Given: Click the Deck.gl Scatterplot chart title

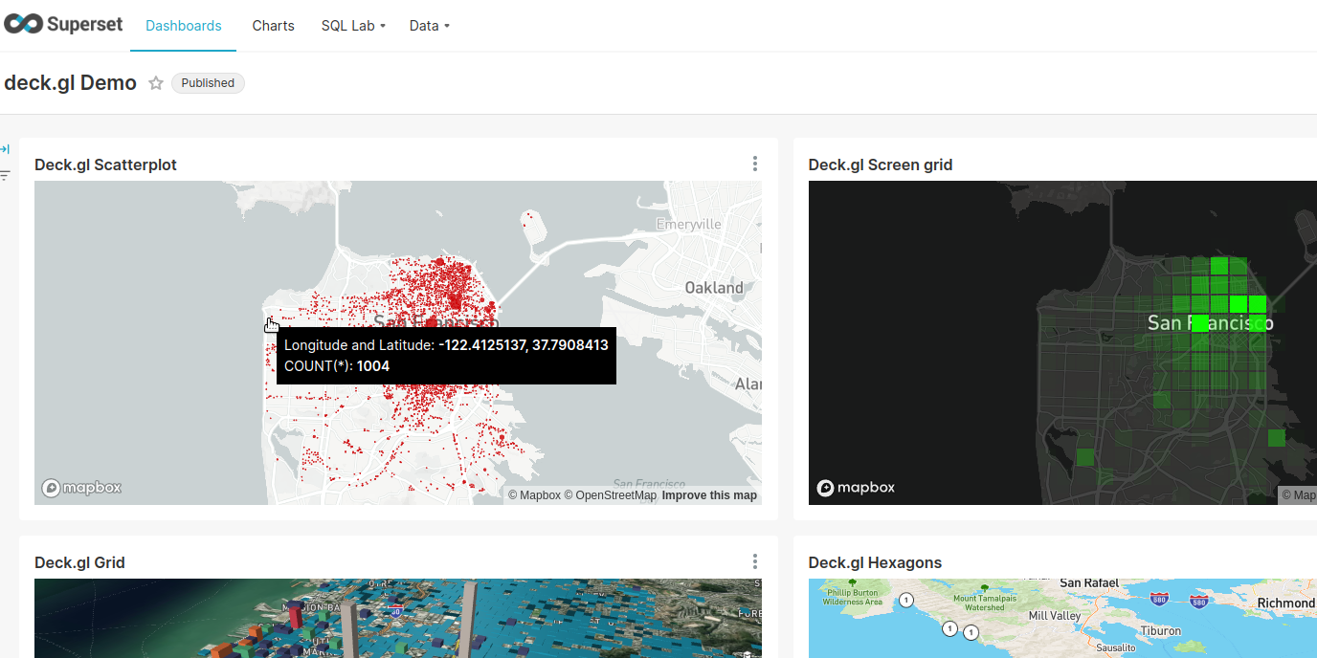Looking at the screenshot, I should pyautogui.click(x=105, y=164).
